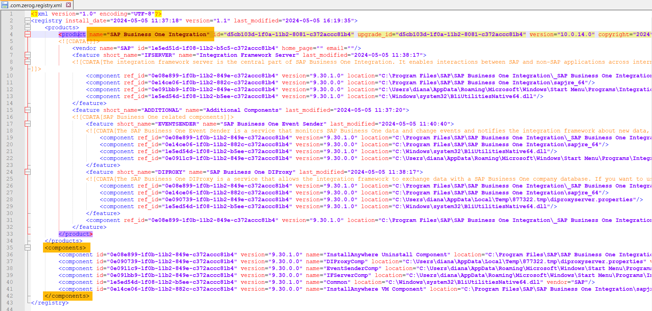Click the highlighted </components> closing tag

[67, 296]
